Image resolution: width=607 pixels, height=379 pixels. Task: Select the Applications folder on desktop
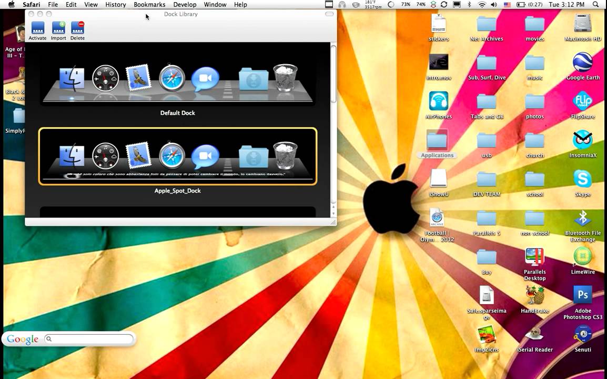pyautogui.click(x=437, y=140)
